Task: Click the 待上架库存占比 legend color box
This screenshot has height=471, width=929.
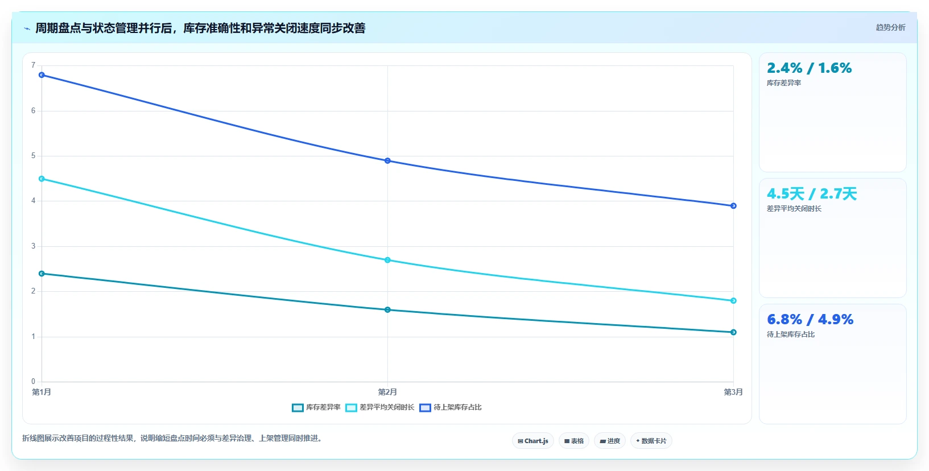Action: click(425, 407)
